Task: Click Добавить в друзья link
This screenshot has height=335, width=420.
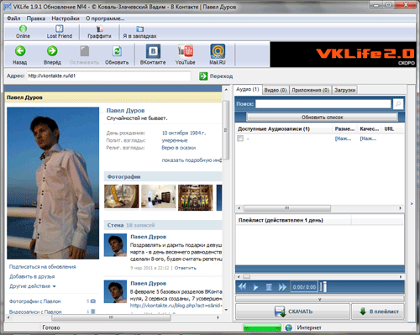Action: point(32,276)
